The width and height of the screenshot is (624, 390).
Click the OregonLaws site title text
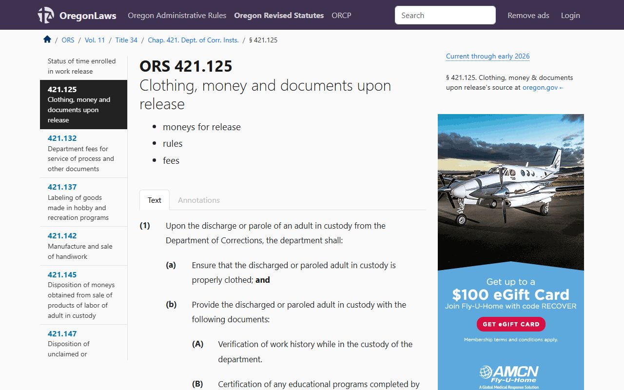click(88, 16)
